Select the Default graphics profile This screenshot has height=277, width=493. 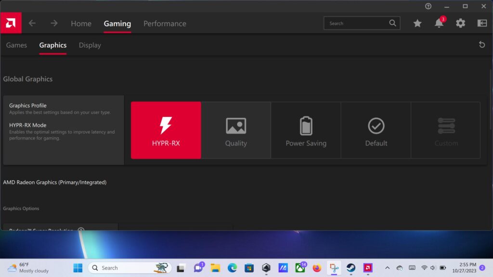click(376, 130)
